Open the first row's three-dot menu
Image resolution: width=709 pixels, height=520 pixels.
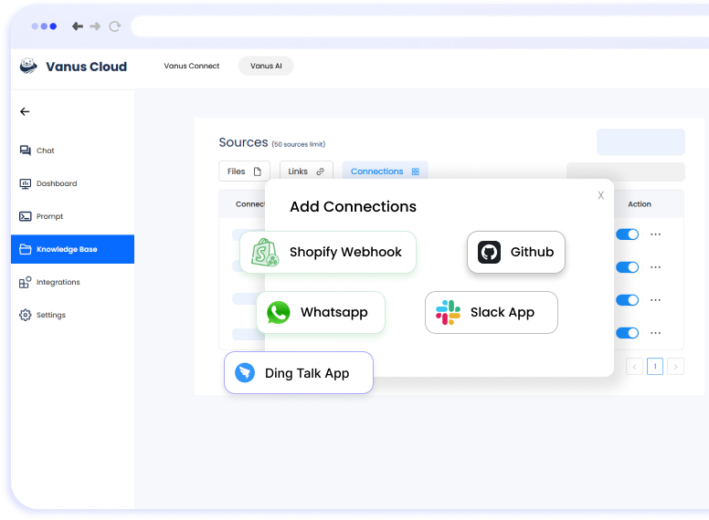(x=656, y=234)
